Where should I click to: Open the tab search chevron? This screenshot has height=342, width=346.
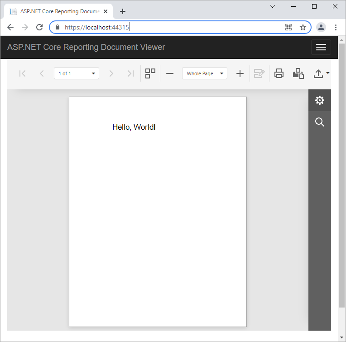(273, 6)
